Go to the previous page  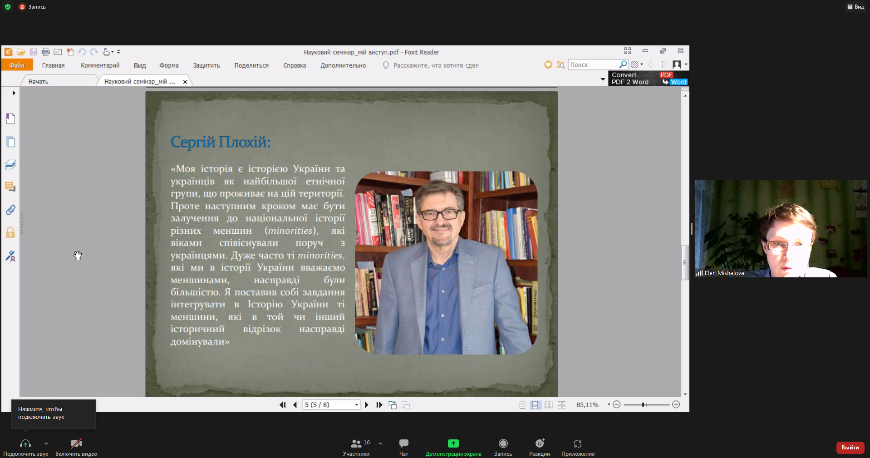pyautogui.click(x=295, y=405)
